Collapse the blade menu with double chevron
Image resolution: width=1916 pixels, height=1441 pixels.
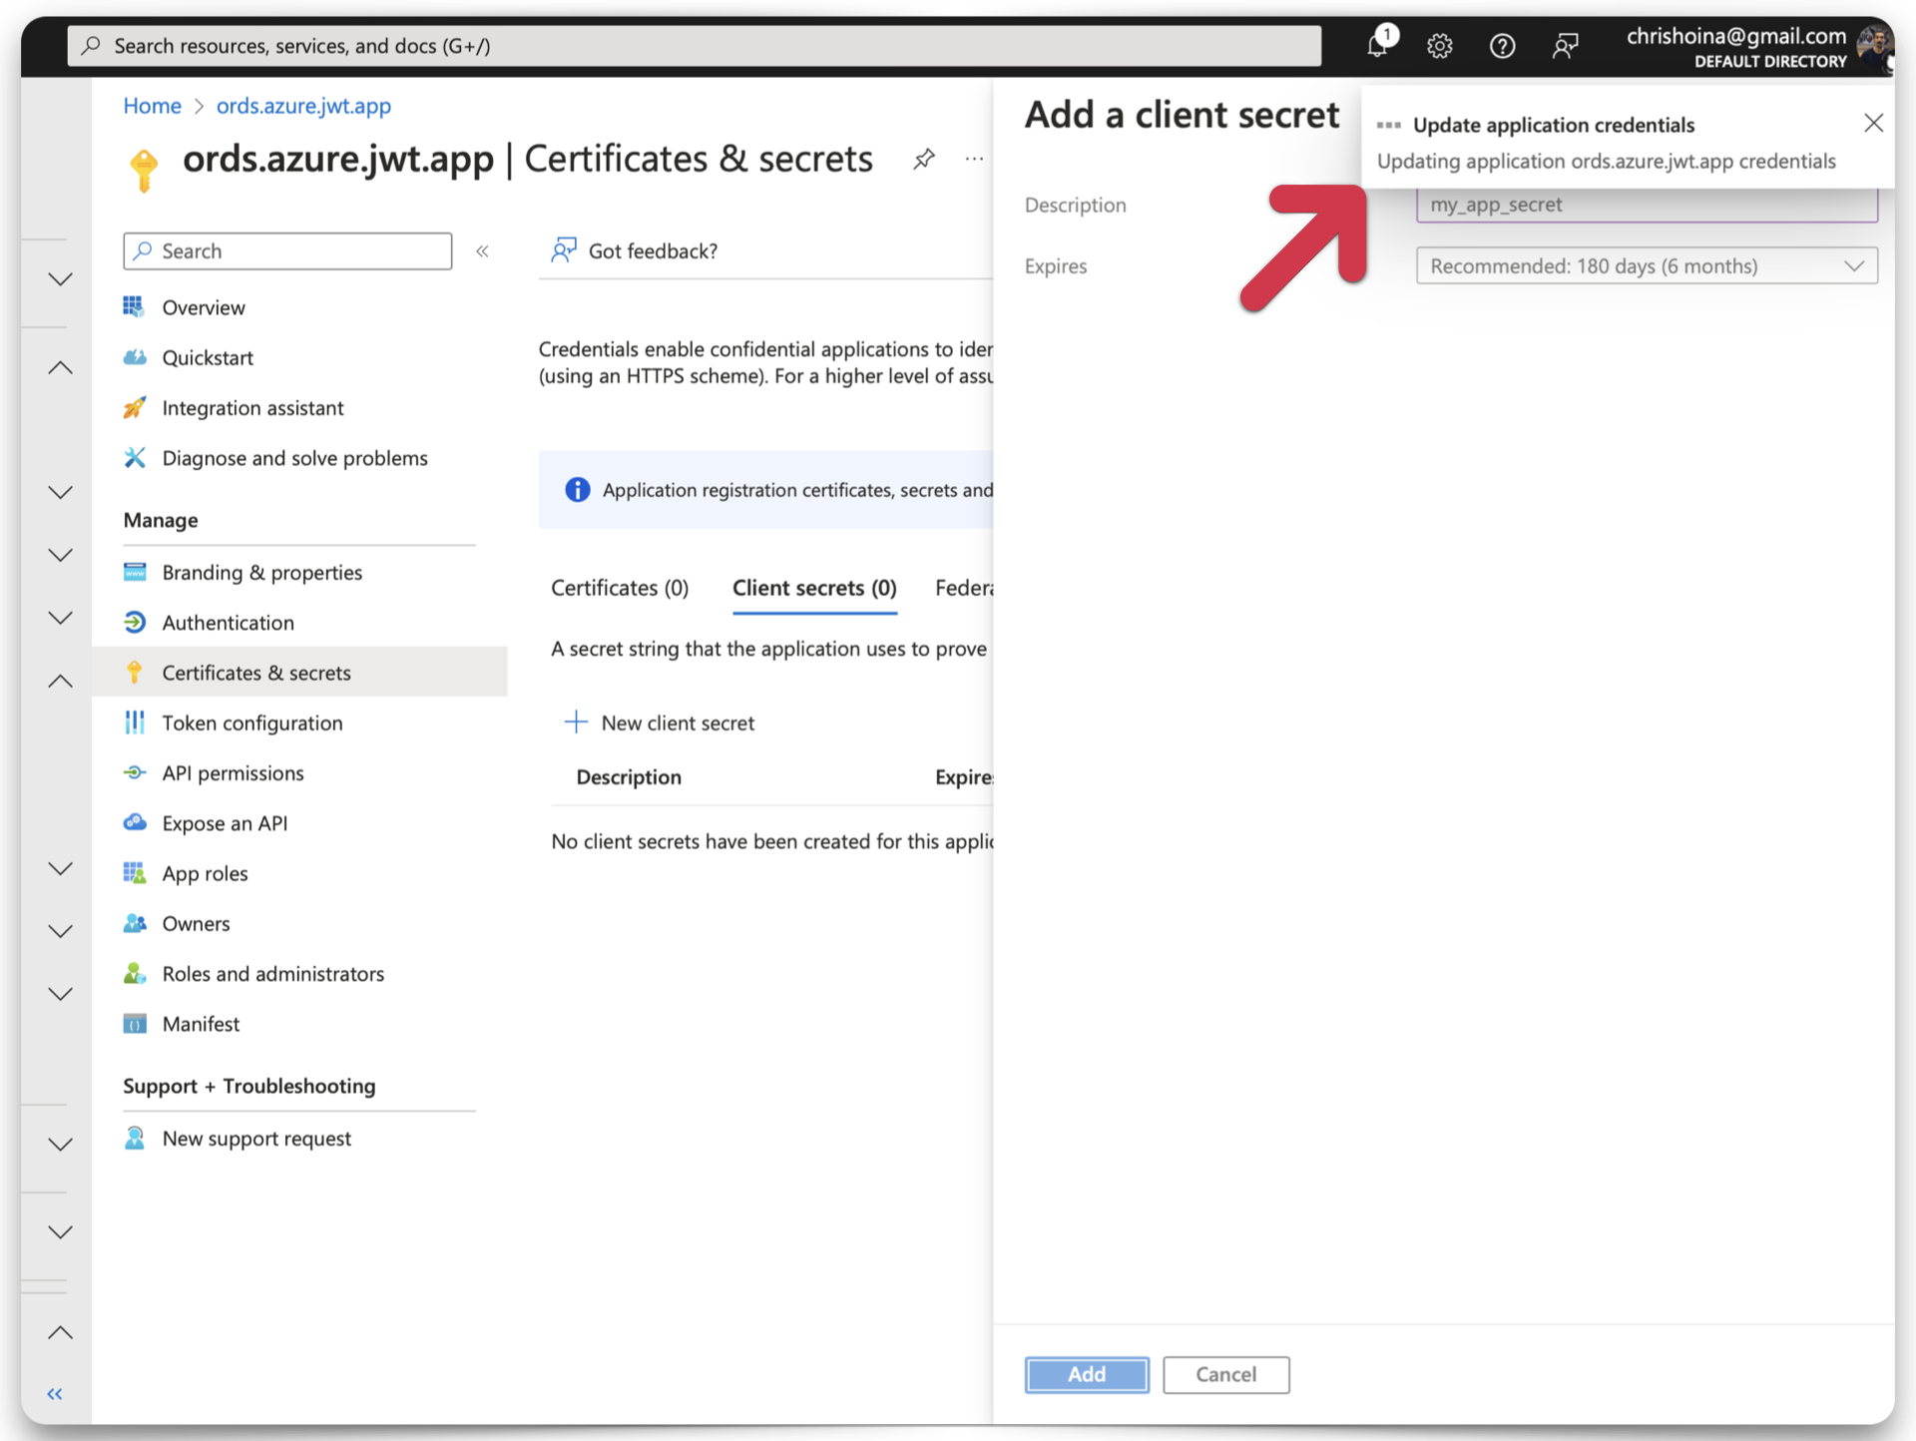pyautogui.click(x=483, y=250)
